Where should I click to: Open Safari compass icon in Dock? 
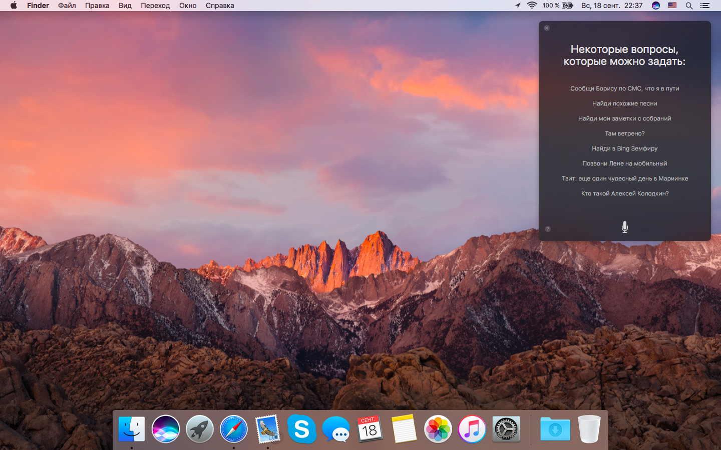tap(234, 429)
